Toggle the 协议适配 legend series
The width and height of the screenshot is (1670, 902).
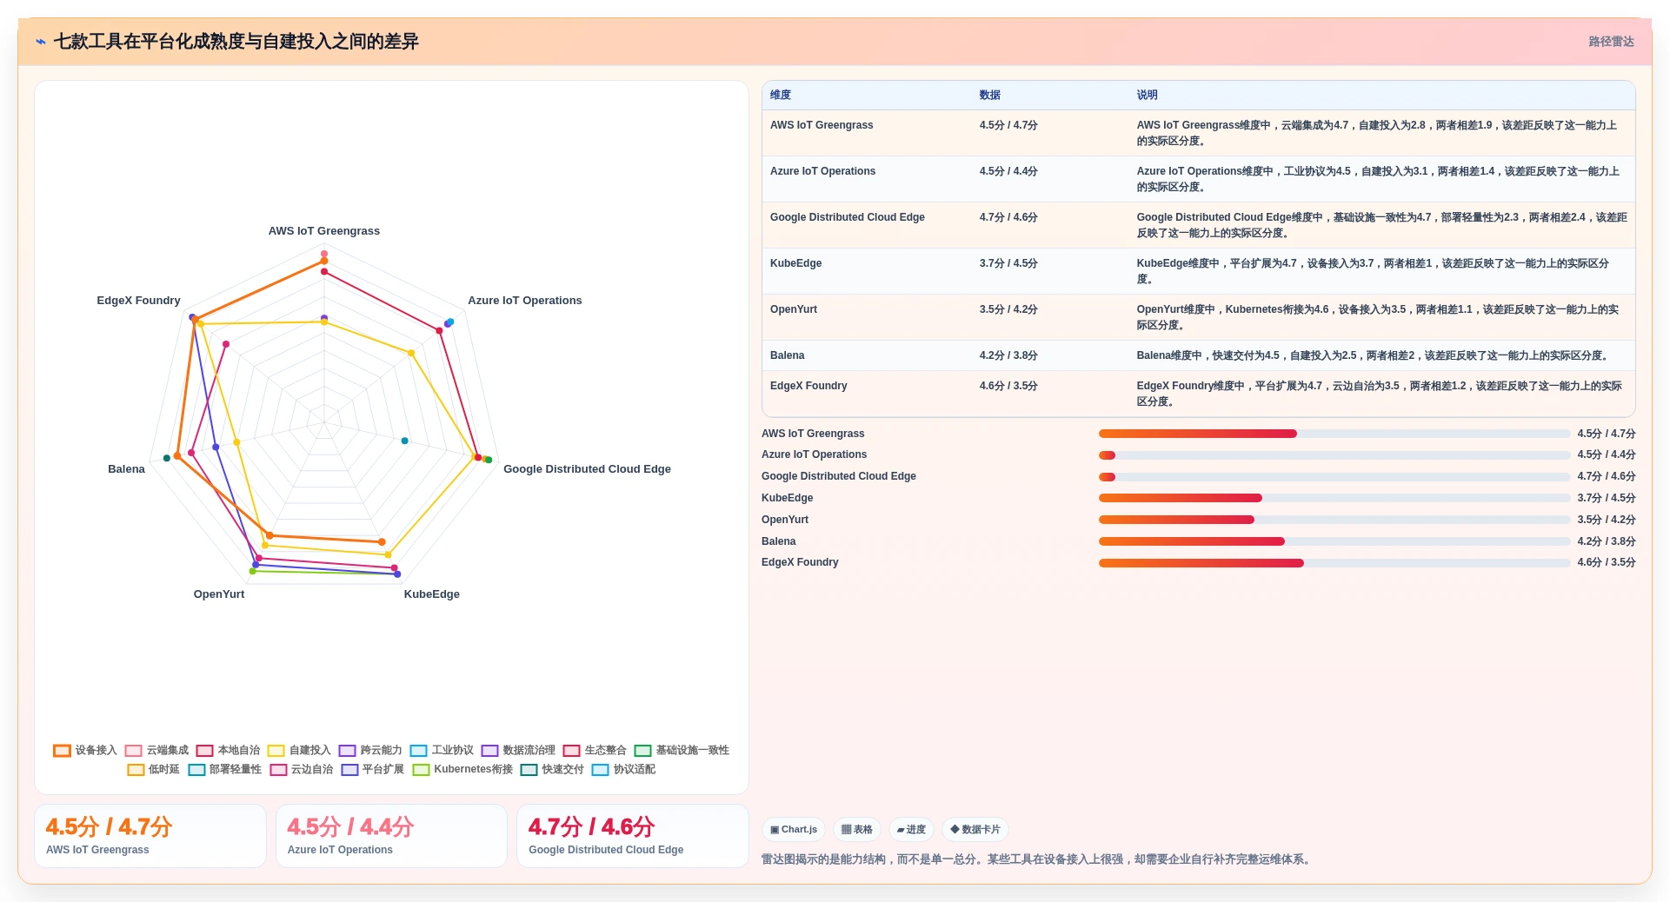point(623,769)
